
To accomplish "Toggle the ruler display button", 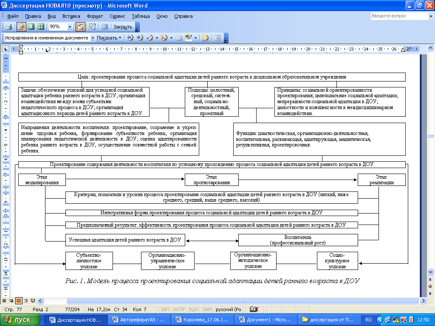I will click(x=80, y=27).
